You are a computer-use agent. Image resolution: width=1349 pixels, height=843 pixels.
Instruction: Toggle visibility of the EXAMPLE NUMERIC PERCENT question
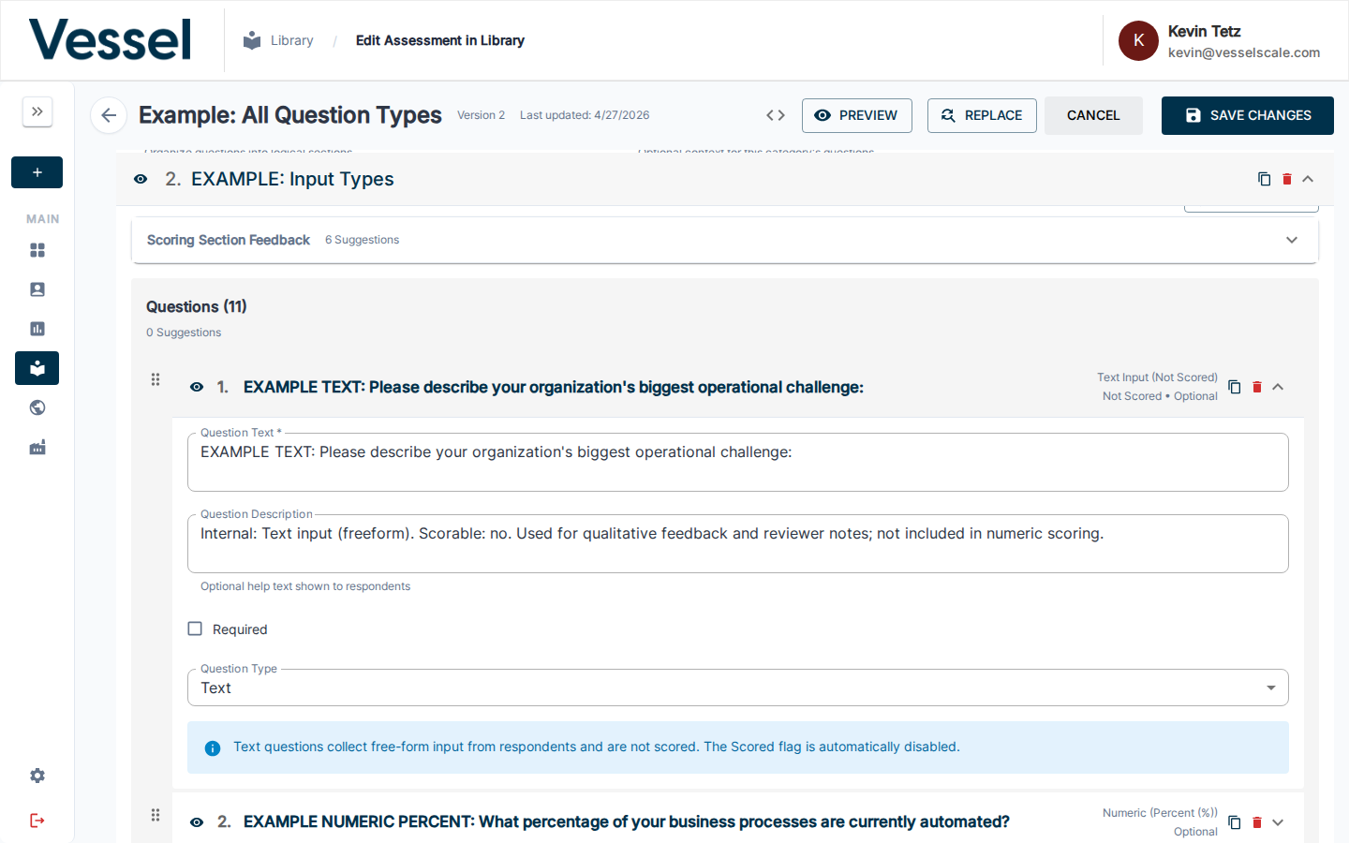point(197,822)
